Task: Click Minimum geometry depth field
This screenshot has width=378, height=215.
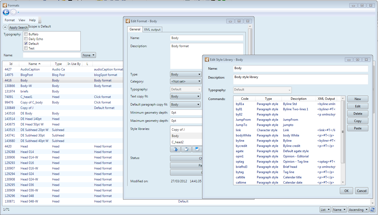Action: click(x=186, y=113)
